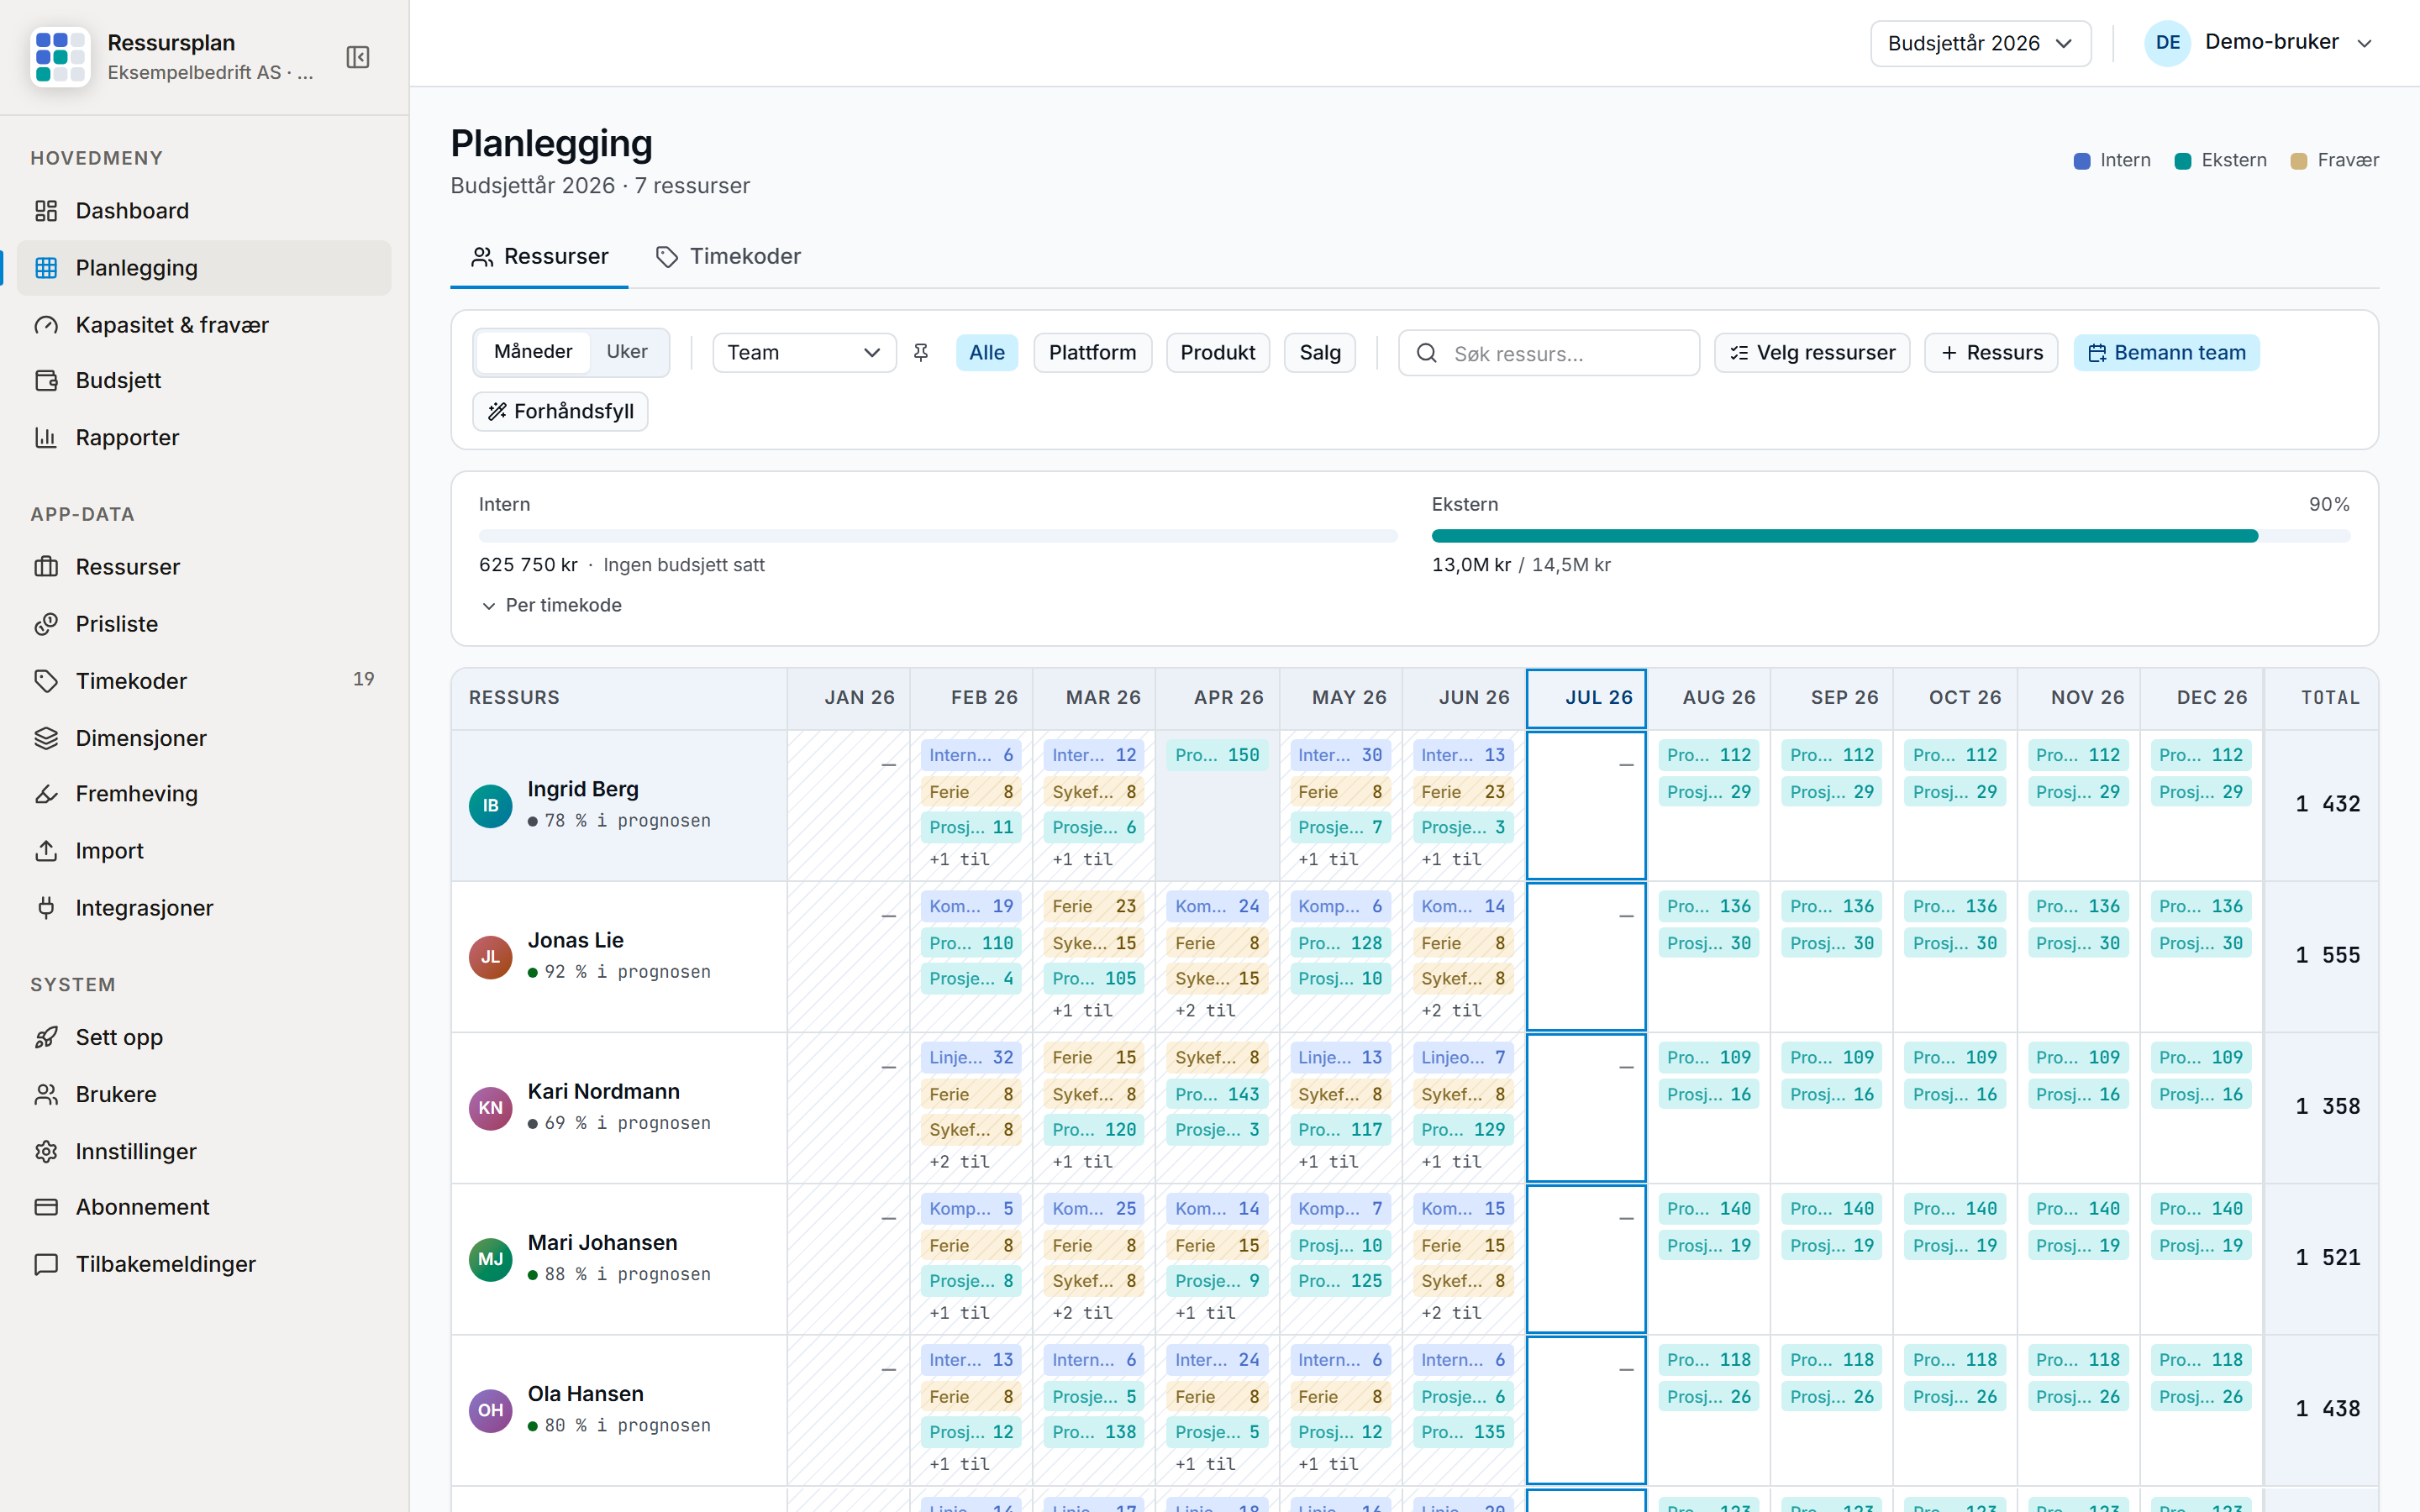Click the + Ressurs button
The image size is (2420, 1512).
click(1991, 353)
